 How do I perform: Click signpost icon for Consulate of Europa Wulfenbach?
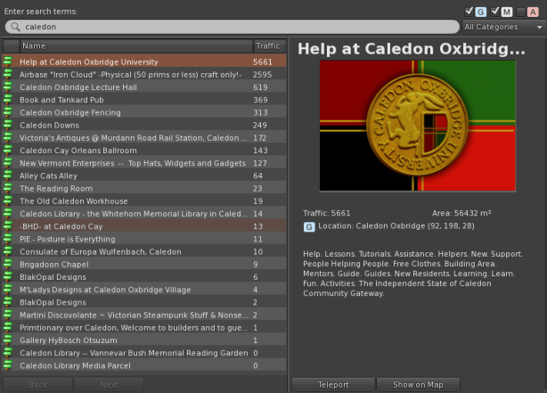pyautogui.click(x=8, y=251)
